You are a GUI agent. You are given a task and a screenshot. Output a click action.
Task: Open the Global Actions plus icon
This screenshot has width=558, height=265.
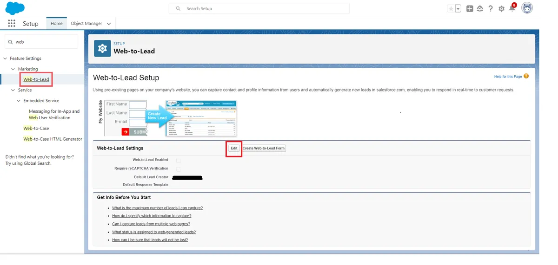coord(470,8)
